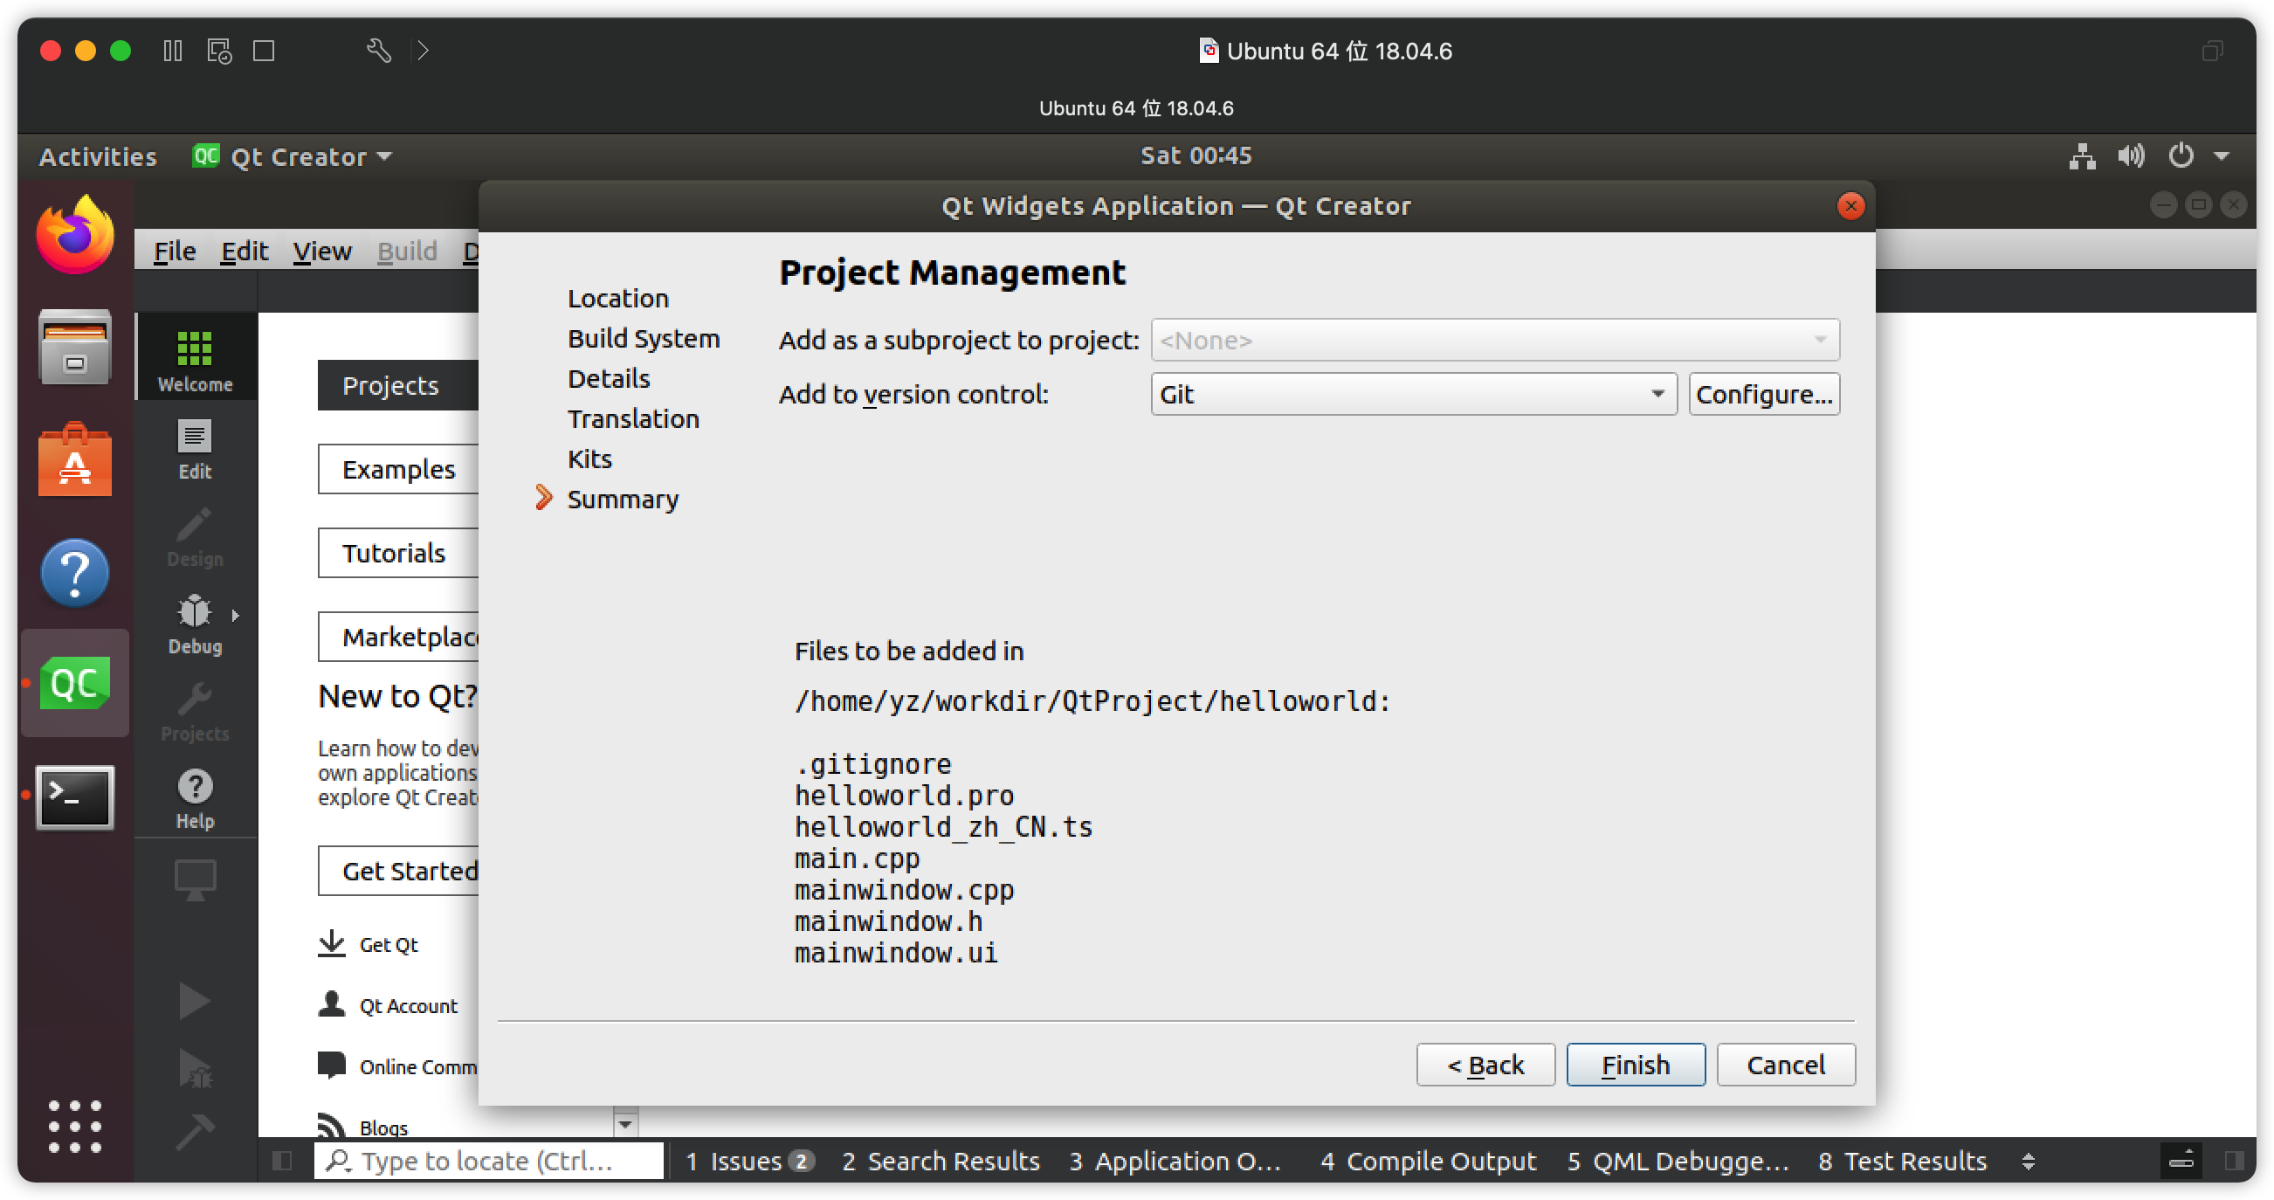Open the Issues output pane tab
The image size is (2274, 1200).
coord(747,1161)
